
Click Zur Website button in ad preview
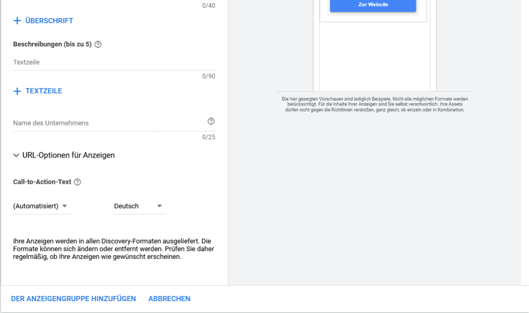(373, 5)
